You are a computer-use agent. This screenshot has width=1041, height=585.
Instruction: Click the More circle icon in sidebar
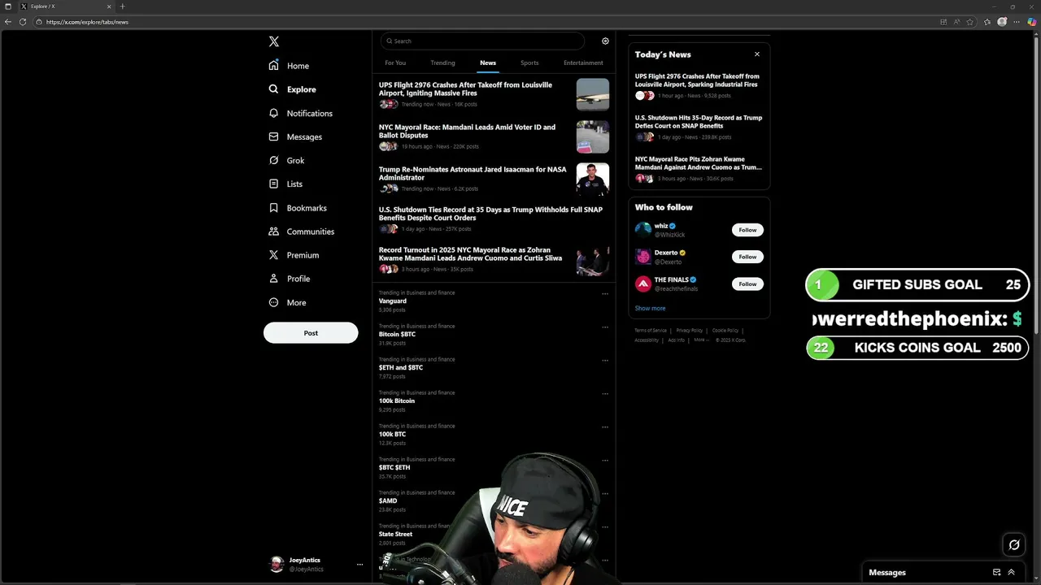click(274, 302)
